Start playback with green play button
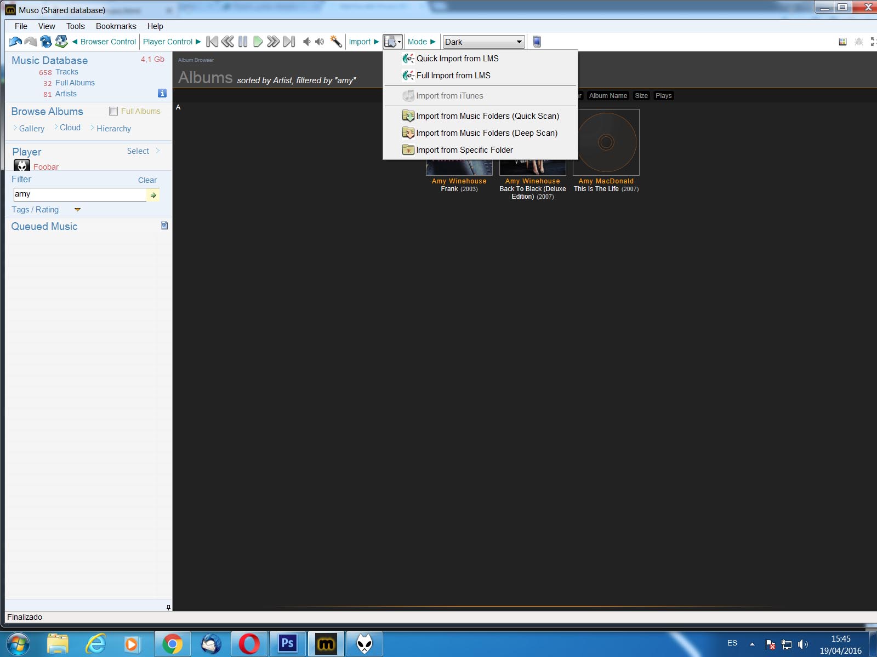This screenshot has width=877, height=657. 258,42
